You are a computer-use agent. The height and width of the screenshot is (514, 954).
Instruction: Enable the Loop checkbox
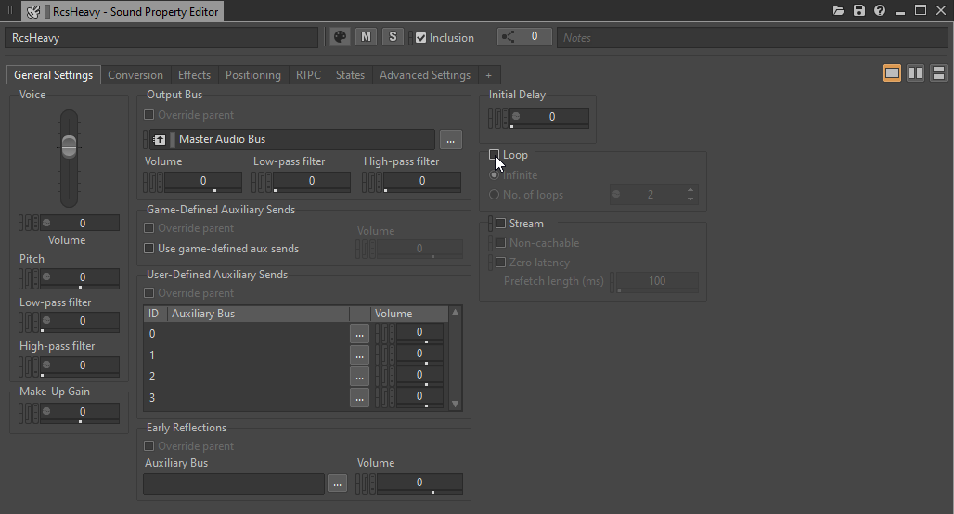[495, 155]
